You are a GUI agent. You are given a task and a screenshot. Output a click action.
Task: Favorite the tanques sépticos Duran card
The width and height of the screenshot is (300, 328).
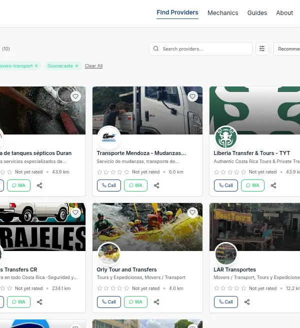pos(75,96)
